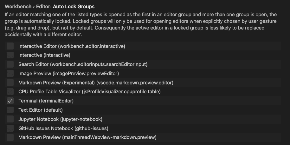
Task: Check the Markdown Preview (Experimental) checkbox
Action: pyautogui.click(x=10, y=83)
